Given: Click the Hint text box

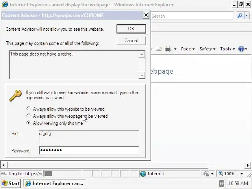Looking at the screenshot, I should [89, 137].
